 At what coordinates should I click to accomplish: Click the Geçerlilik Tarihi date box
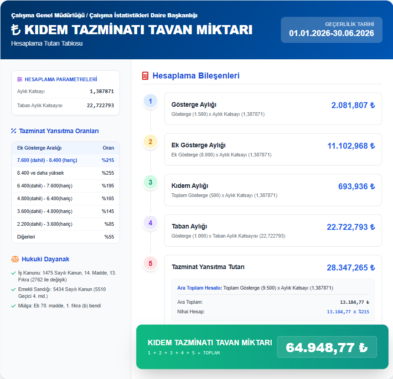coord(331,30)
